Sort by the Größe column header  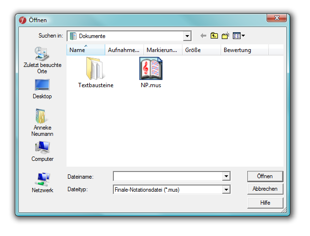[201, 50]
